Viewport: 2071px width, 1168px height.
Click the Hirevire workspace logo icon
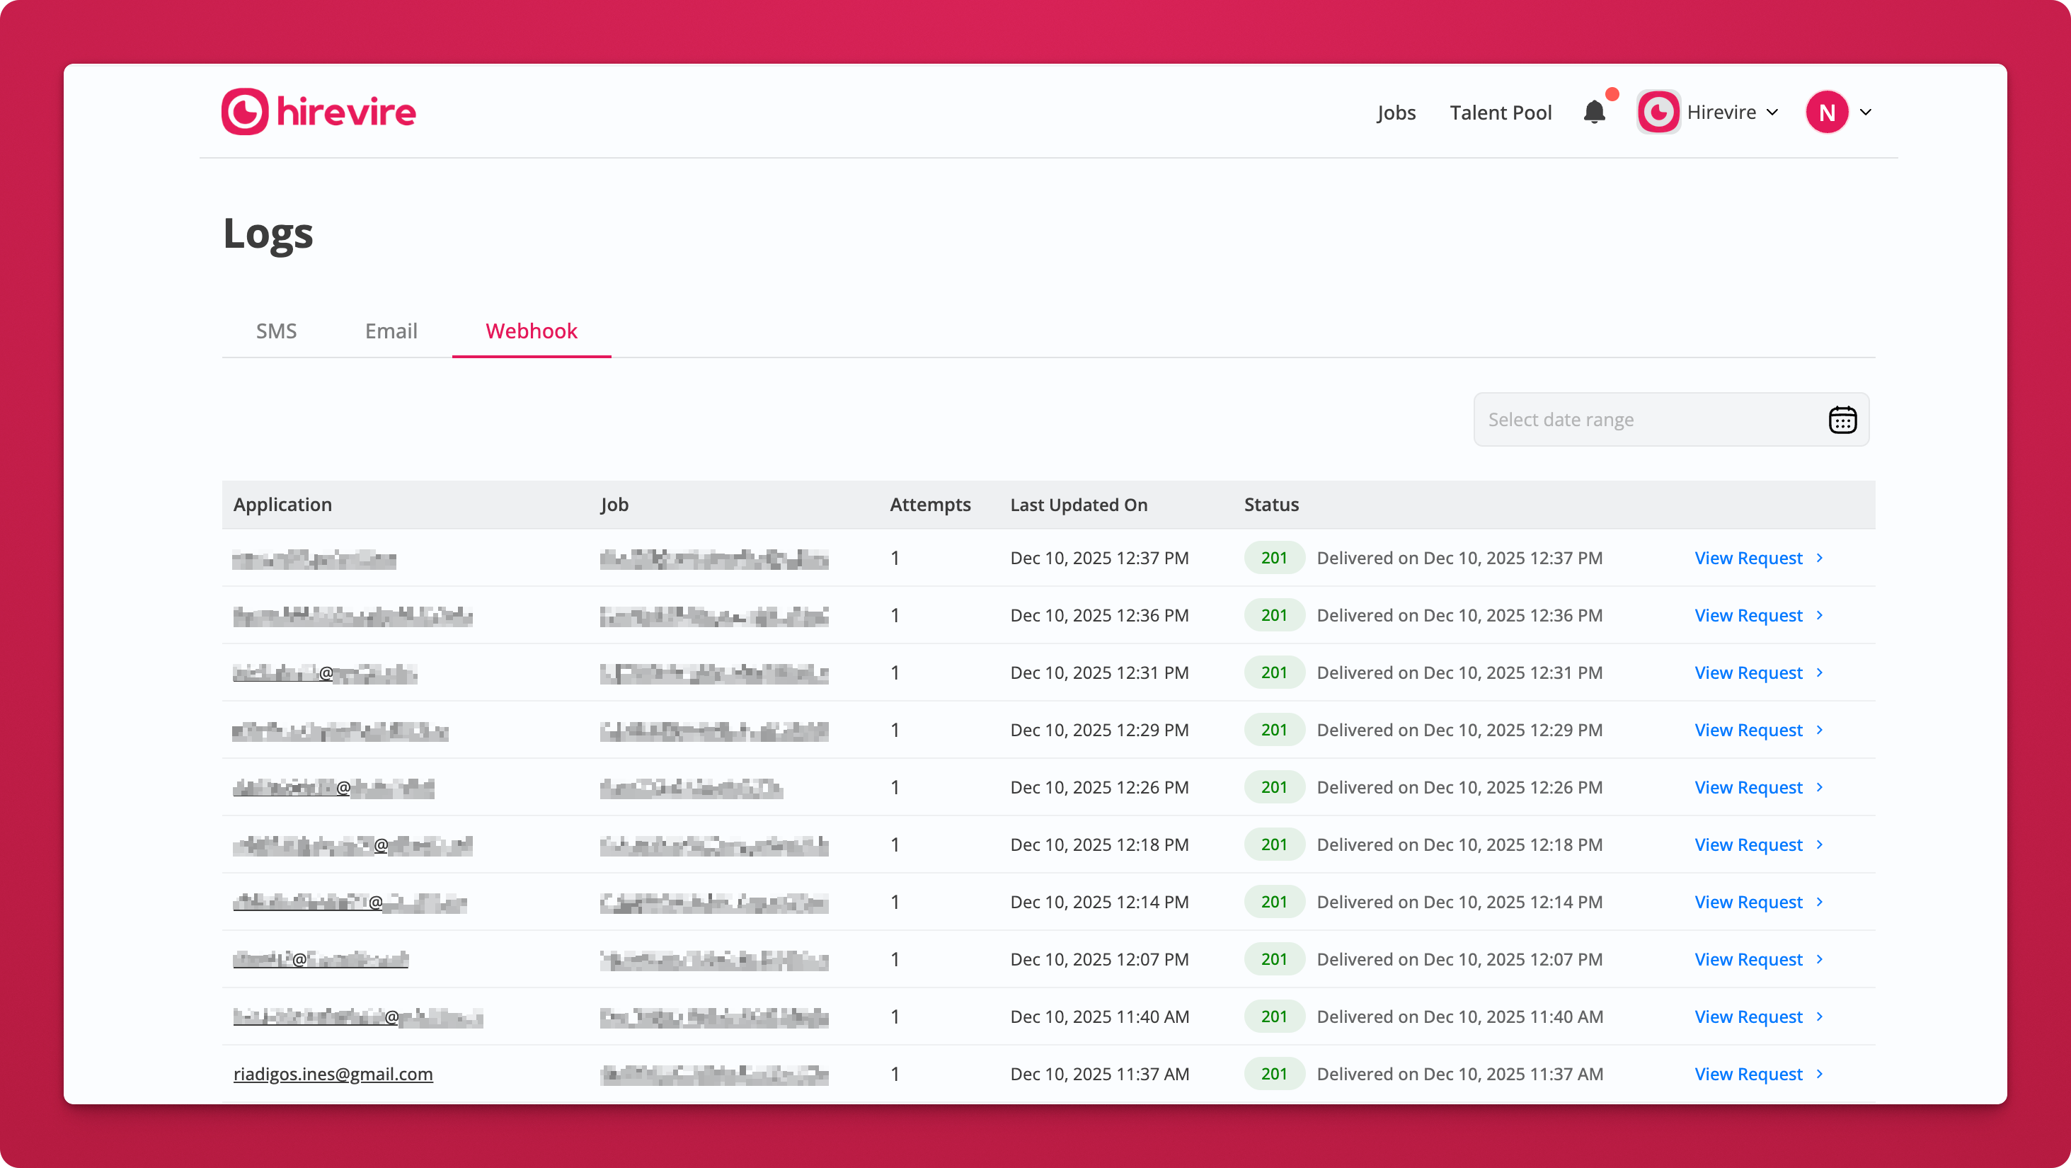click(x=1658, y=112)
